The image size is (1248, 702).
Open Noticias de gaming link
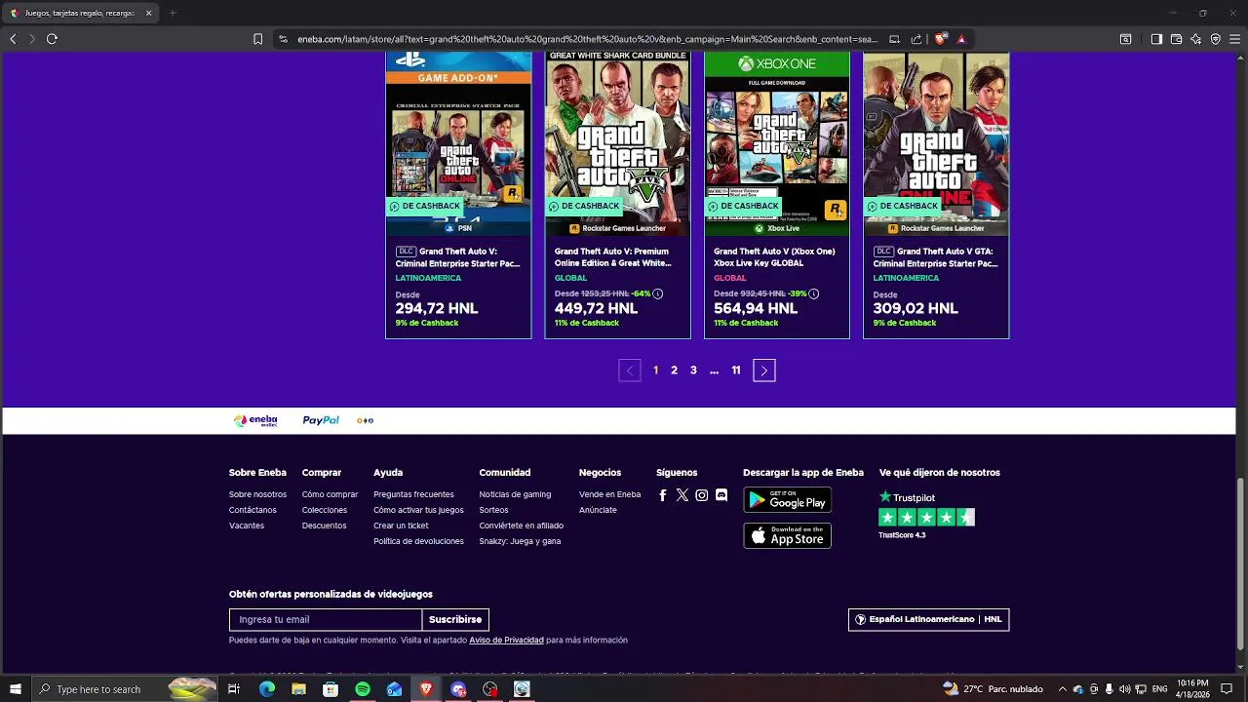point(515,494)
